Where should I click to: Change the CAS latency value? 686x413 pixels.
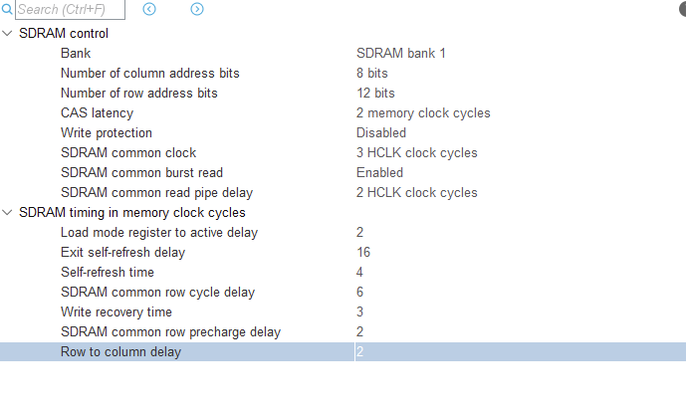point(423,112)
